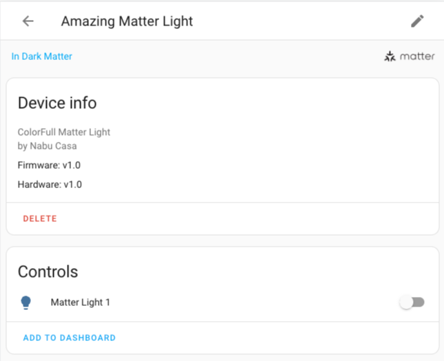Select the Hardware: v1.0 line

pyautogui.click(x=50, y=185)
